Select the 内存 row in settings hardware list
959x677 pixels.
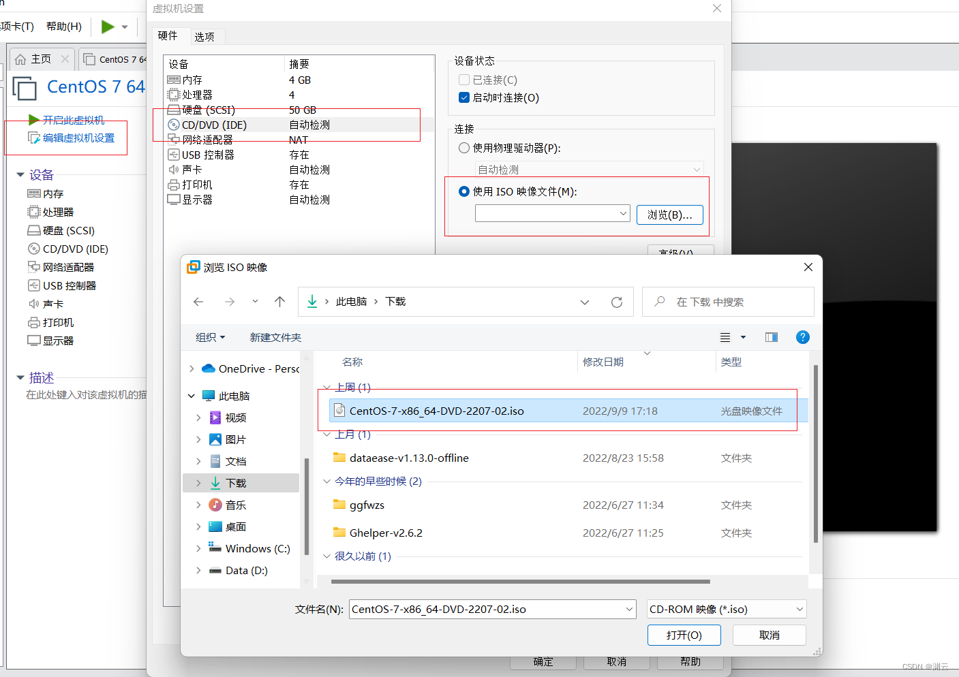[300, 80]
